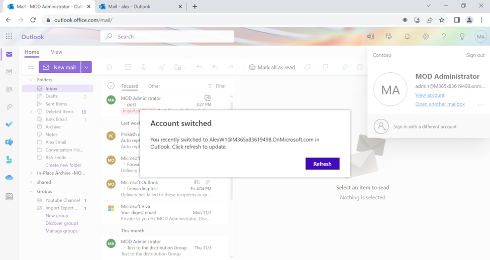Click the Pin toolbar icon

[345, 67]
